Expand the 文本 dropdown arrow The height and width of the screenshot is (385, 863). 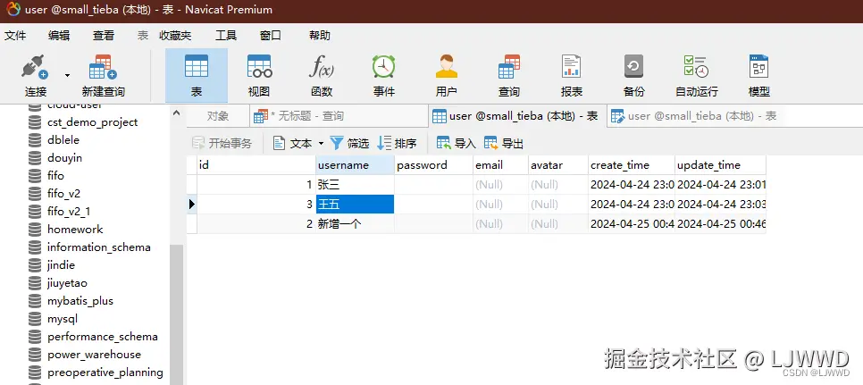tap(321, 144)
